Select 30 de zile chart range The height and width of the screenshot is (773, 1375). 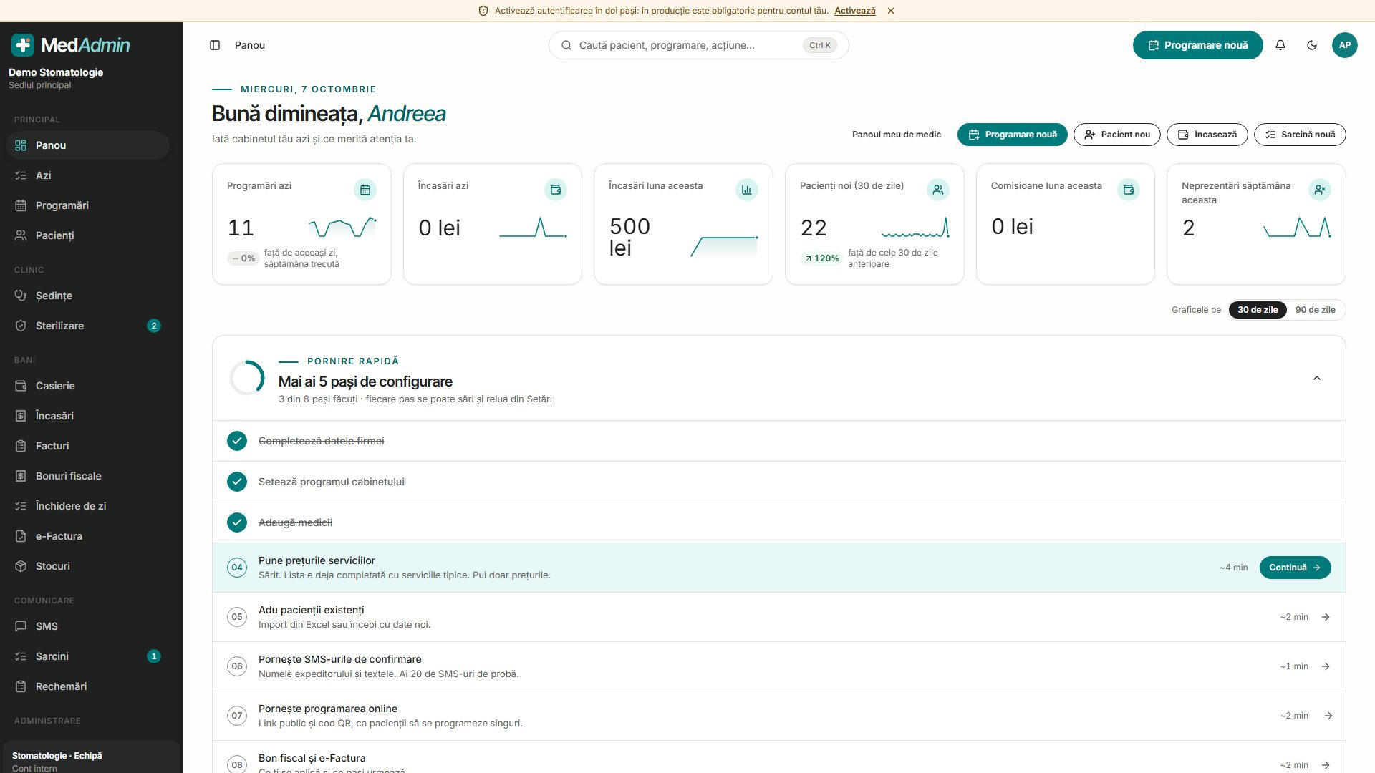[1258, 310]
